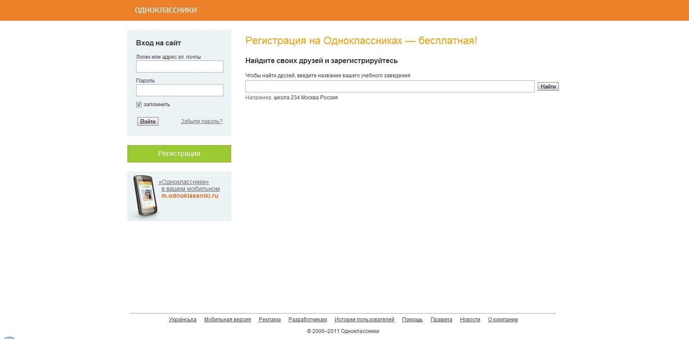Image resolution: width=689 pixels, height=339 pixels.
Task: Open the в вашем мобильном link
Action: 191,189
